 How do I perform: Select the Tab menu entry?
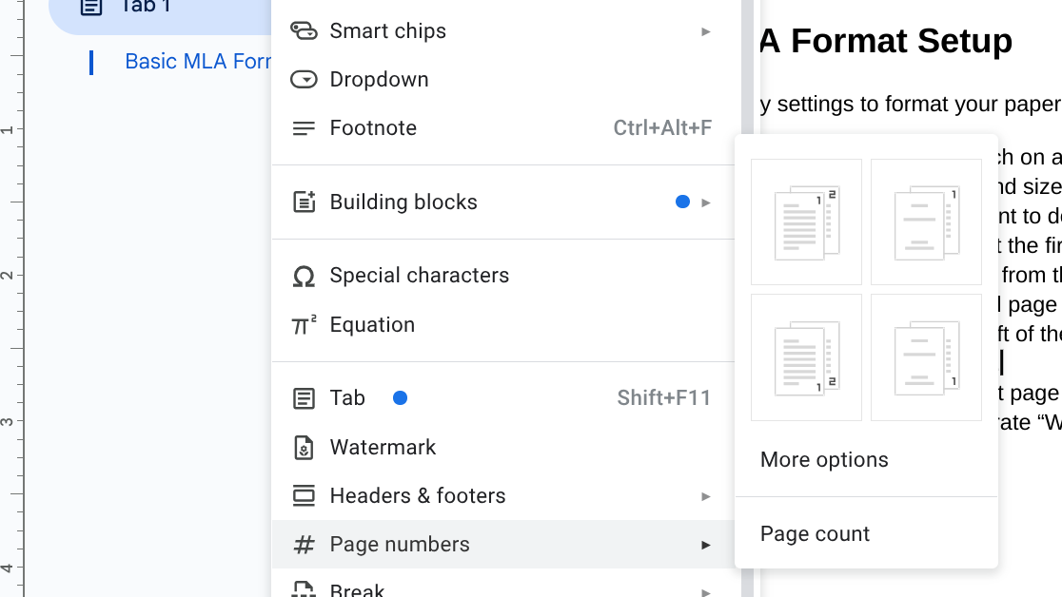(x=347, y=398)
